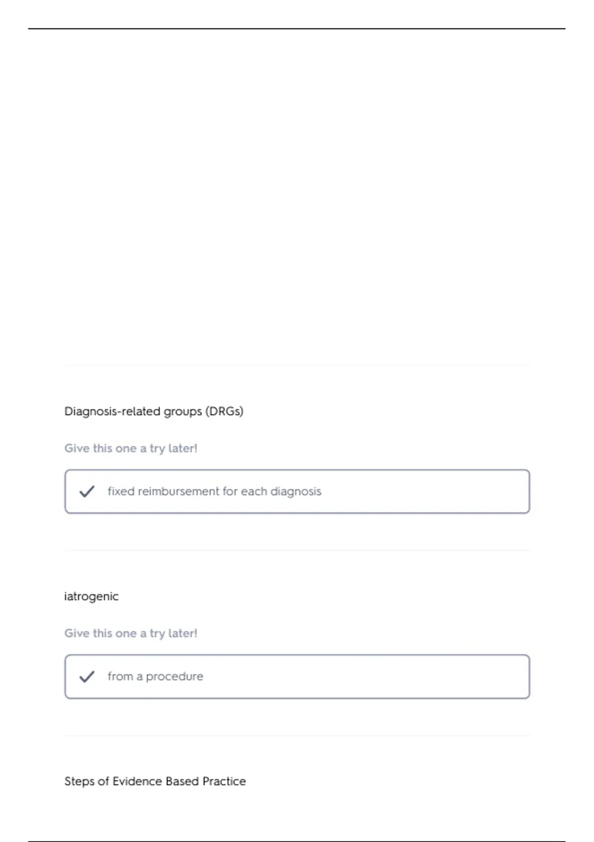
Task: Click the "iatrogenic" term
Action: (92, 596)
